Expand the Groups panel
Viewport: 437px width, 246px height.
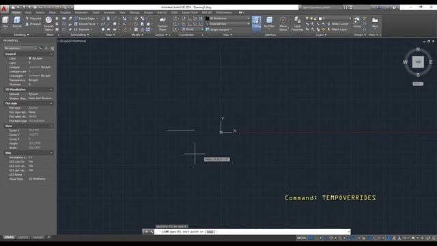tap(360, 35)
